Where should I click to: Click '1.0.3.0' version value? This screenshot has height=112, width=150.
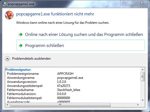coord(62,82)
